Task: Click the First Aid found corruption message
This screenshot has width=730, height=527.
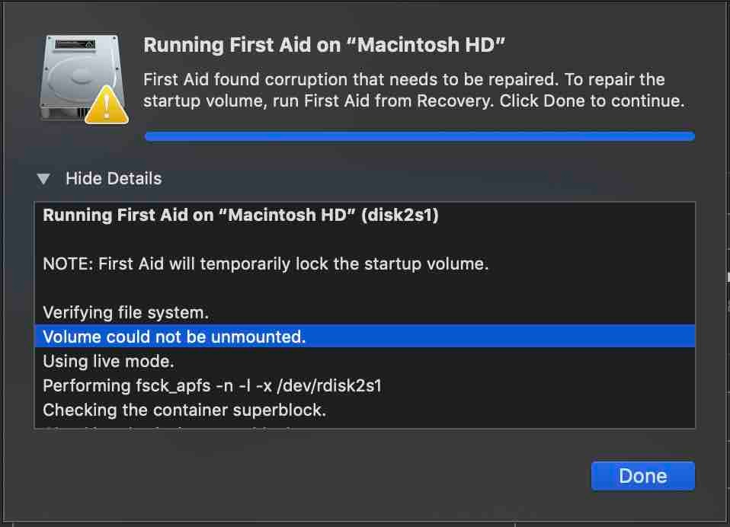Action: click(x=404, y=79)
